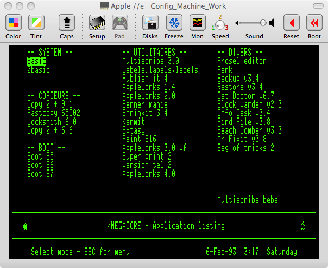328x268 pixels.
Task: Select the highlighted Basic entry
Action: [36, 61]
